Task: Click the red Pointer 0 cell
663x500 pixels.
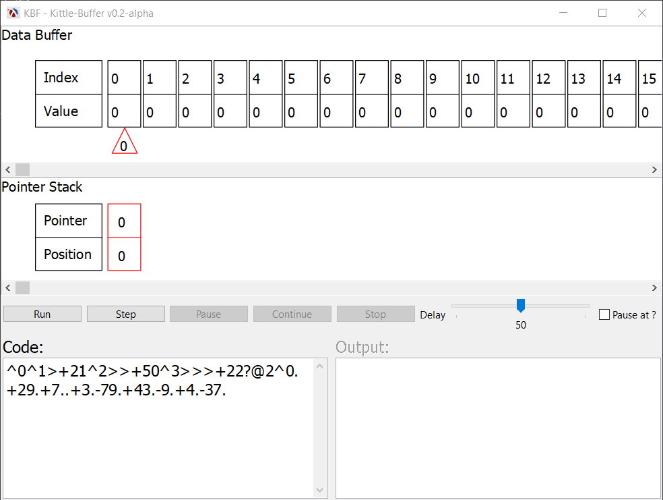Action: pos(124,221)
